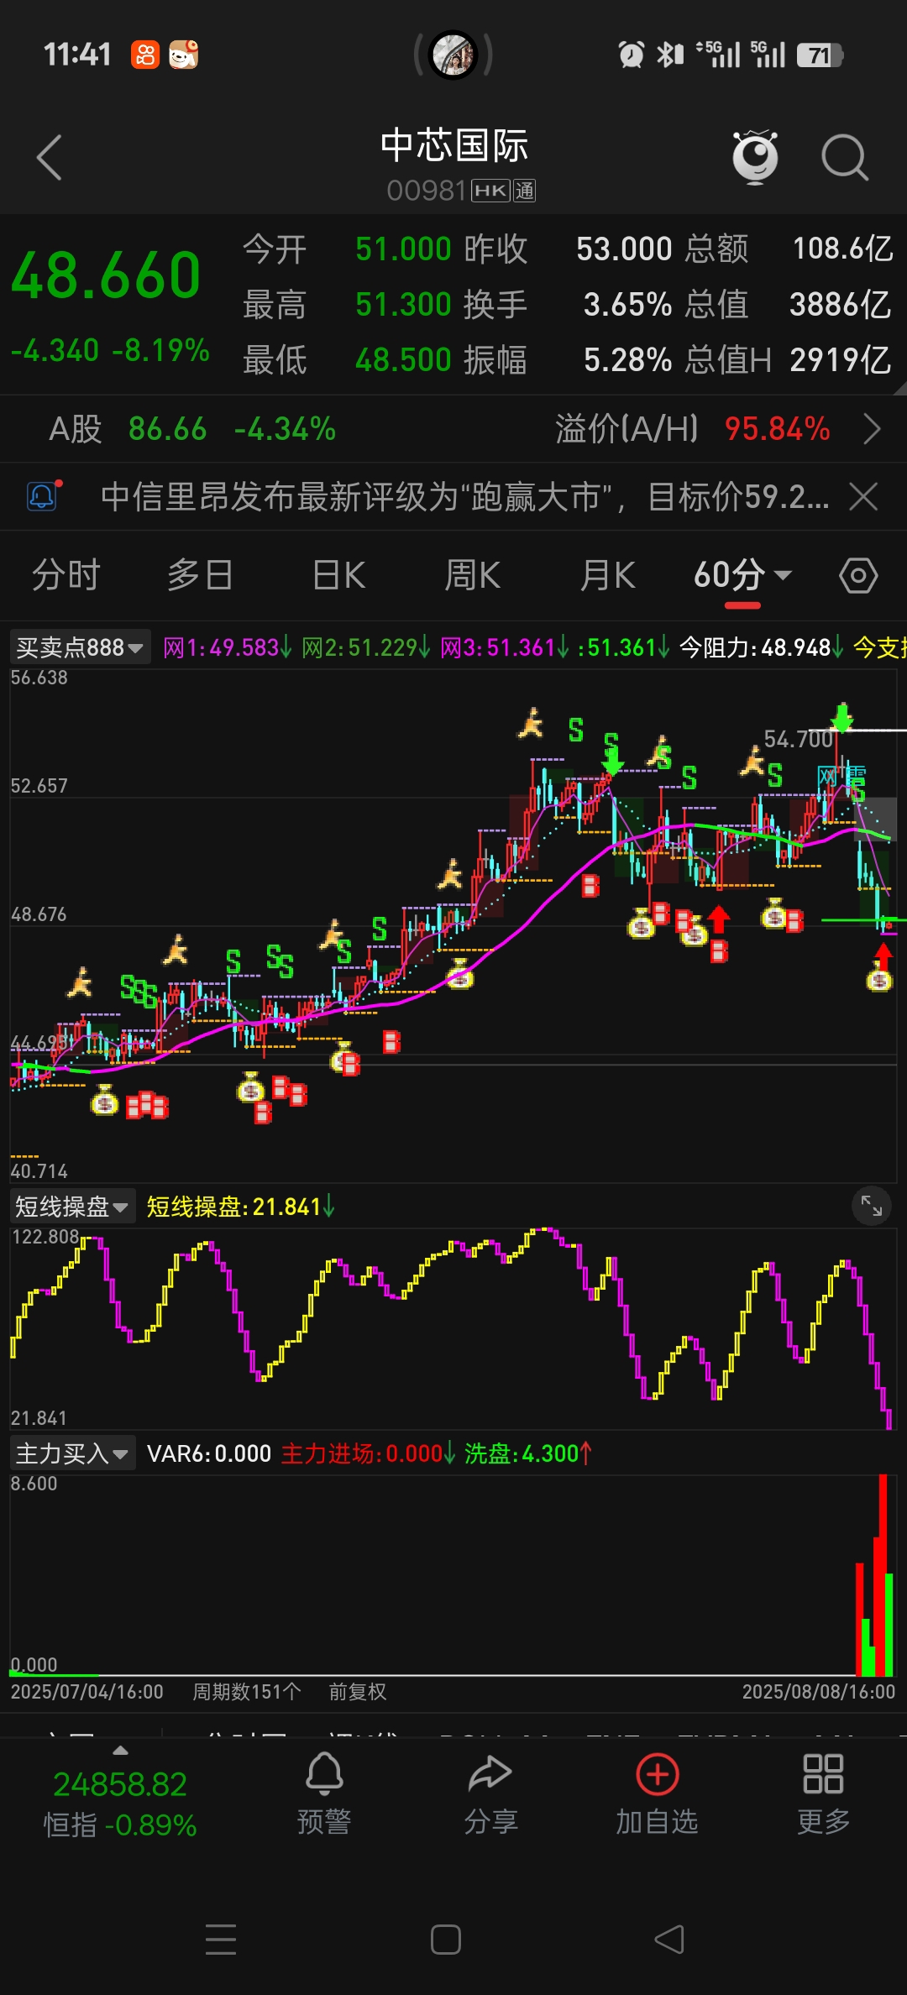Open the search magnifier icon

(x=844, y=157)
